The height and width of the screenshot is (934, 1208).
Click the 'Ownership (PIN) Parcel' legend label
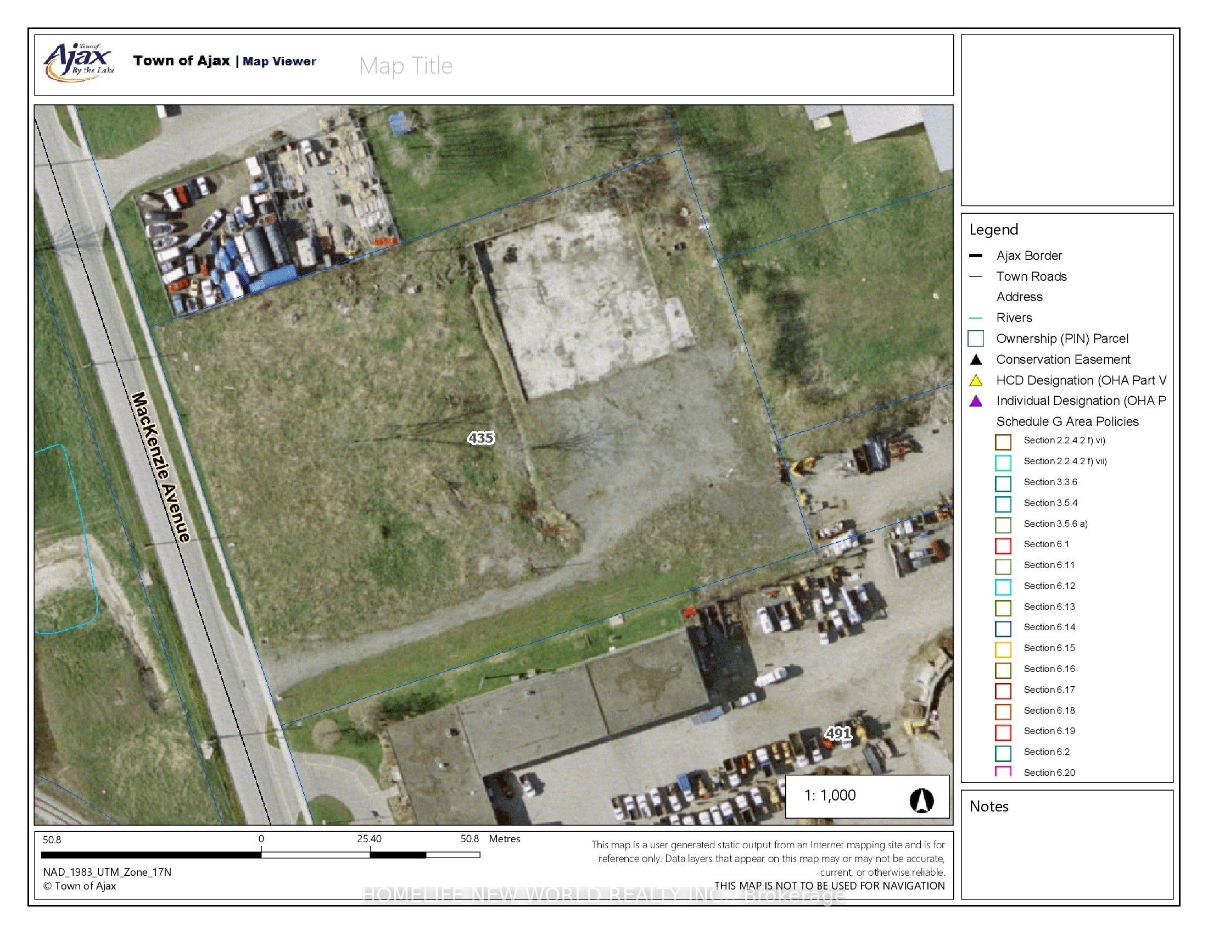pos(1062,338)
